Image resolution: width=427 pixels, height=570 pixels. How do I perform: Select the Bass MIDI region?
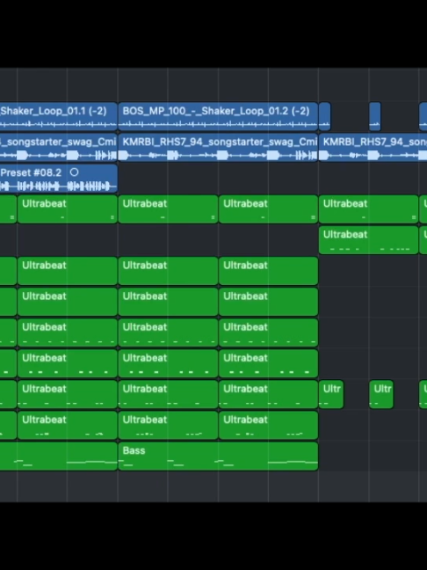coord(218,457)
